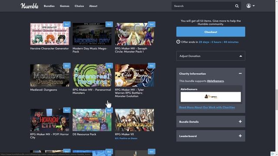Image resolution: width=278 pixels, height=156 pixels.
Task: Open the About menu
Action: click(x=93, y=6)
